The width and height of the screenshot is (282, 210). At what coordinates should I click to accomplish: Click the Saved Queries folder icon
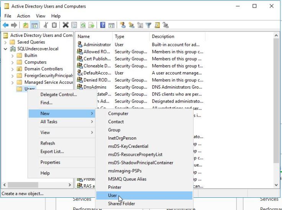pyautogui.click(x=12, y=42)
